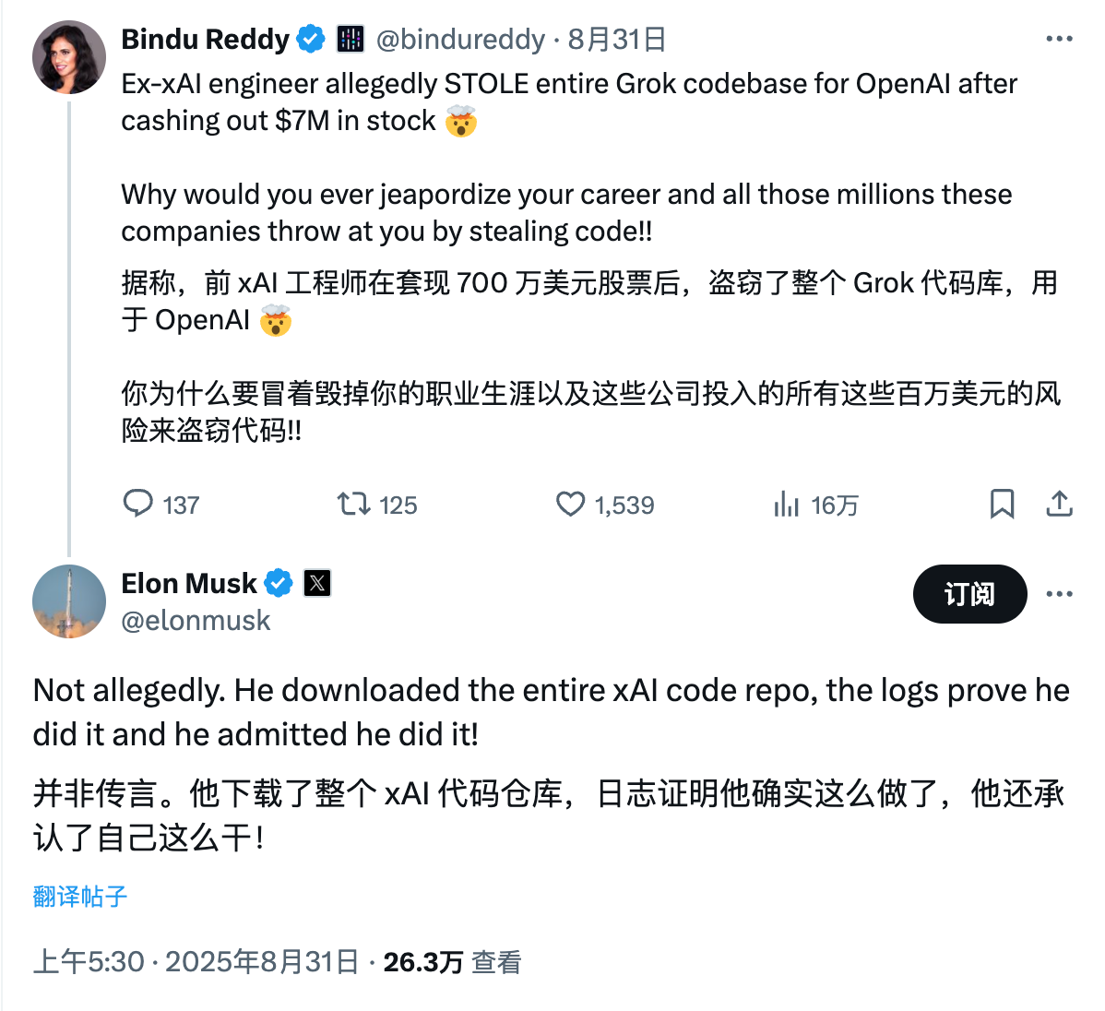Open the reply field for Bindu Reddy's tweet

[x=139, y=505]
